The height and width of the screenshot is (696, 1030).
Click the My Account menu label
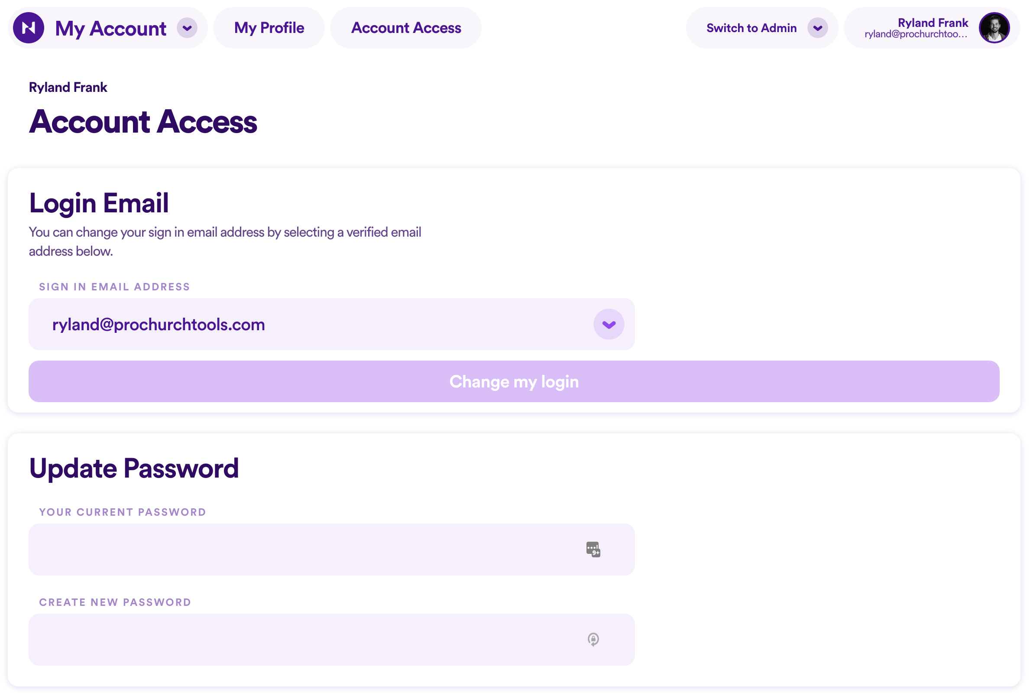click(x=111, y=29)
